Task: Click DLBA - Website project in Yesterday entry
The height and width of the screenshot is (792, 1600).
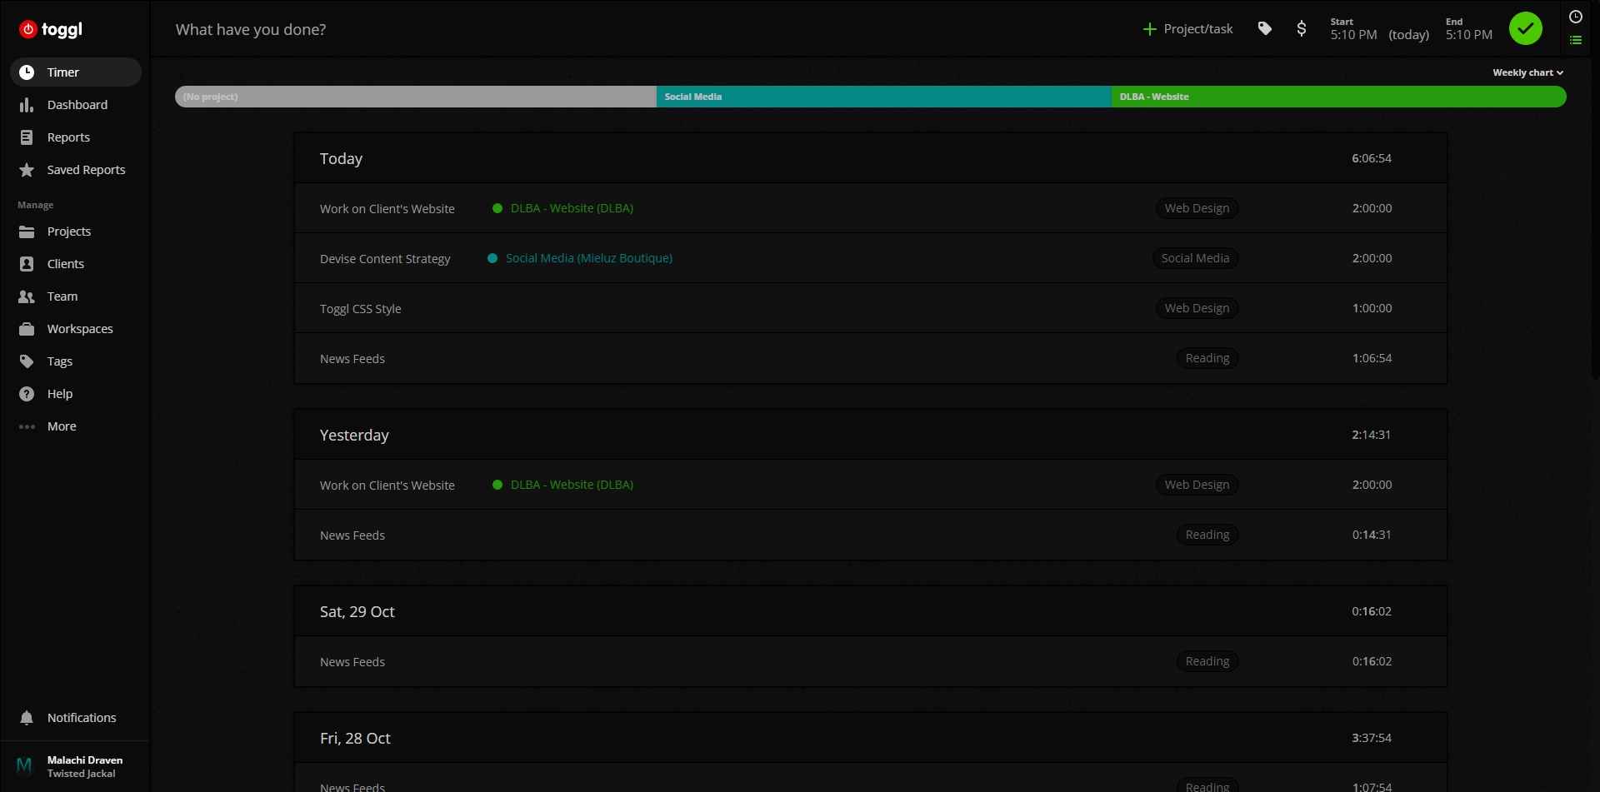Action: [572, 485]
